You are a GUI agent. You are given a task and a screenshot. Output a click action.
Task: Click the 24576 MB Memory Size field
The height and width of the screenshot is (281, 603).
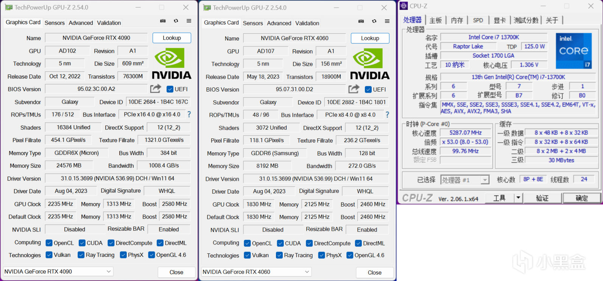(69, 166)
